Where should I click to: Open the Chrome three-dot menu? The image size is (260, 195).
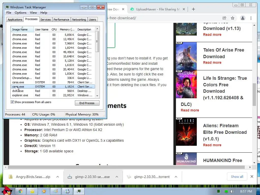pos(251,18)
